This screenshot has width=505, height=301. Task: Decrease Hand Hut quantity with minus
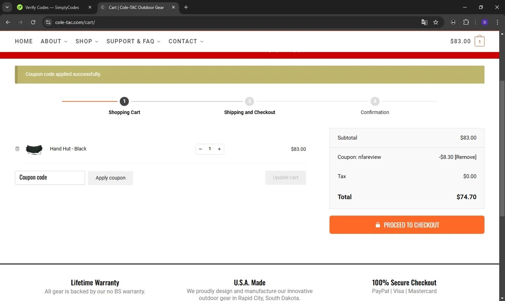click(200, 149)
